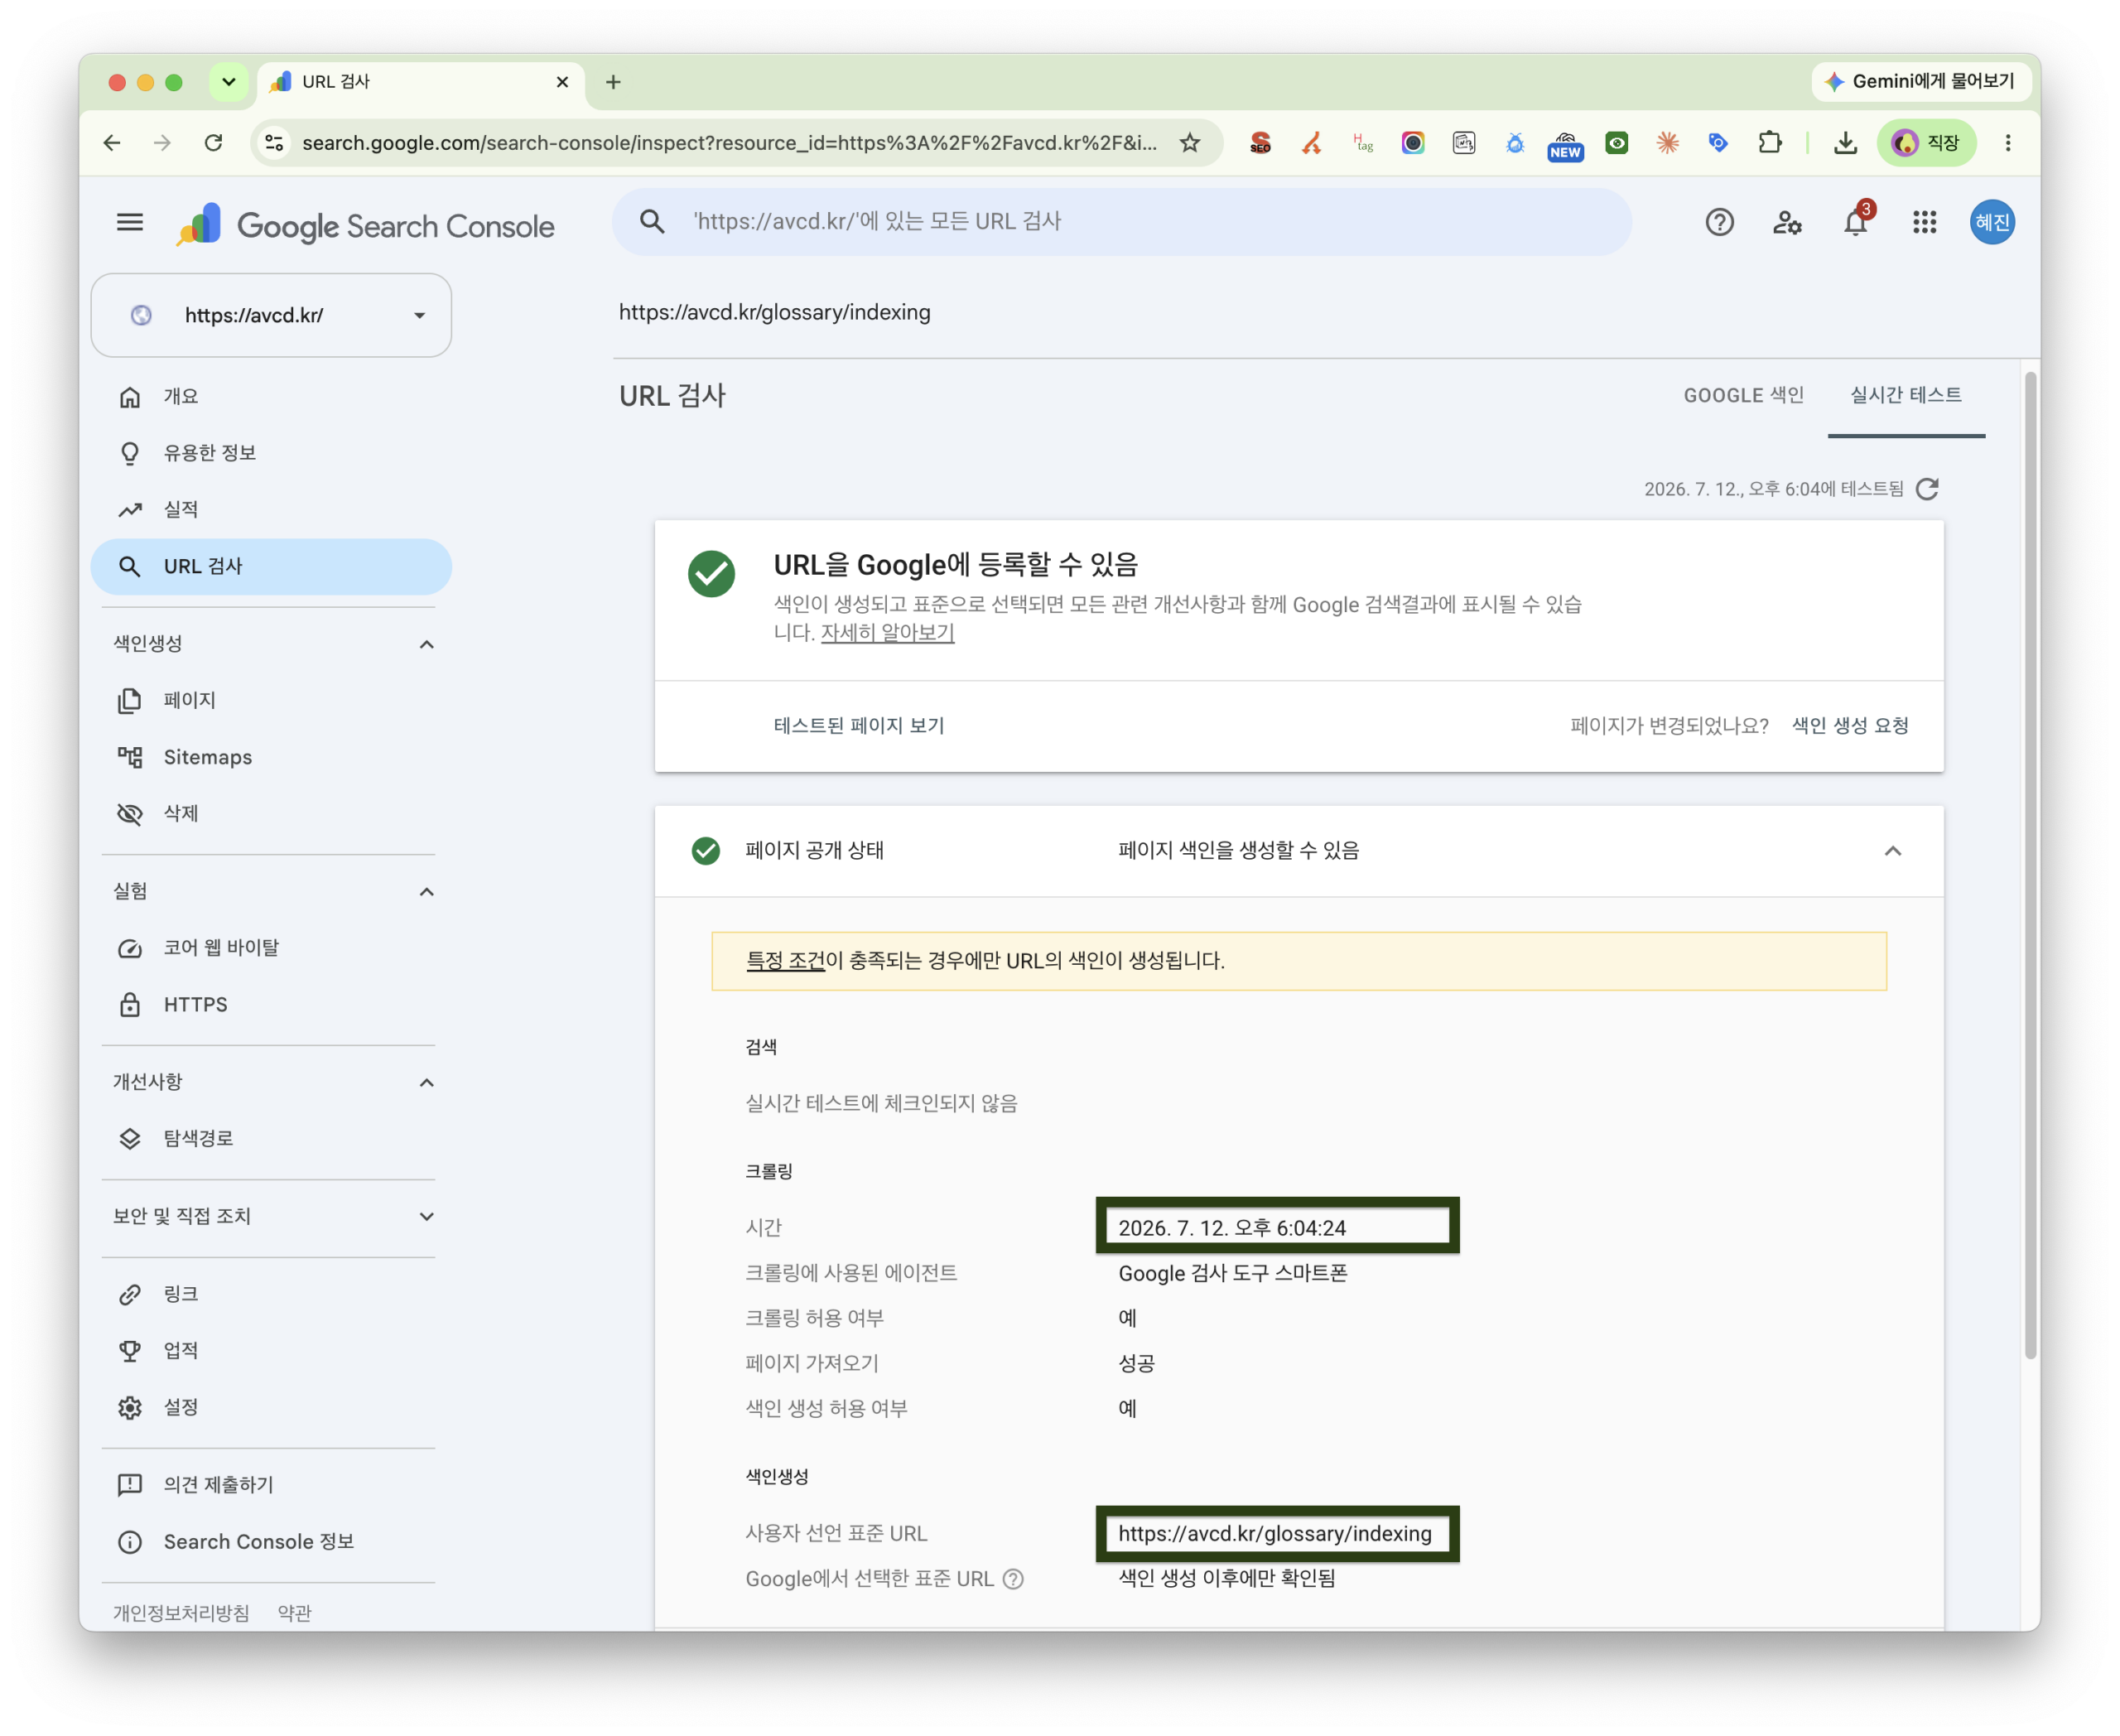This screenshot has width=2120, height=1736.
Task: Open the 혜진 account avatar
Action: click(x=1992, y=222)
